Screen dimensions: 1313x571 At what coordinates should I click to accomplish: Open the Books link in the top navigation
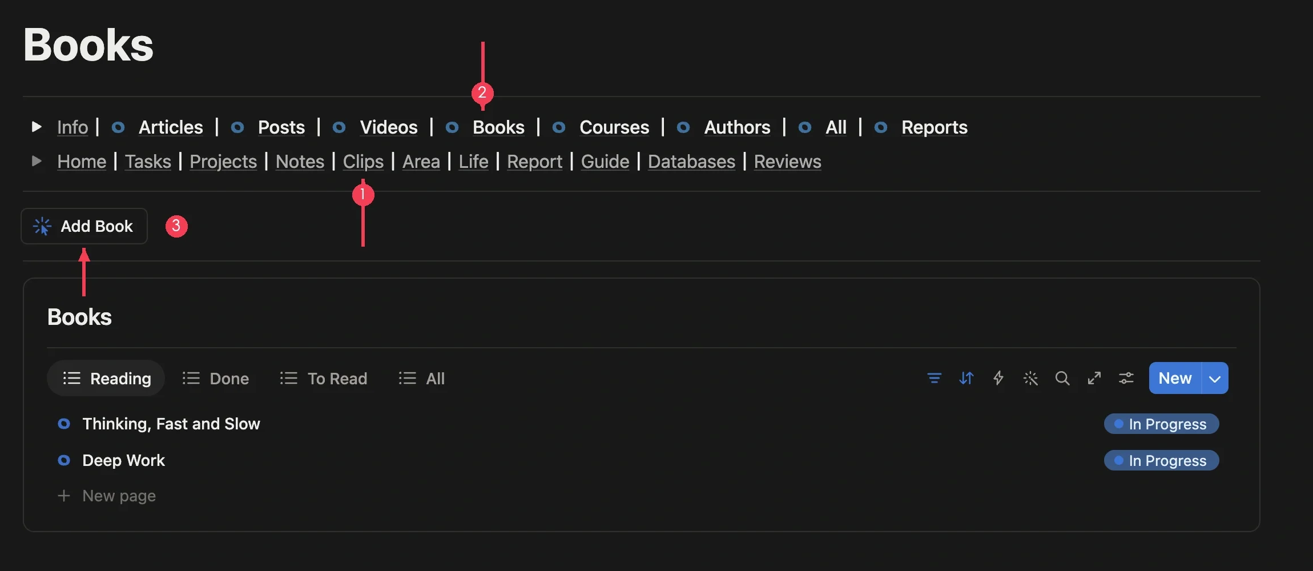[498, 127]
